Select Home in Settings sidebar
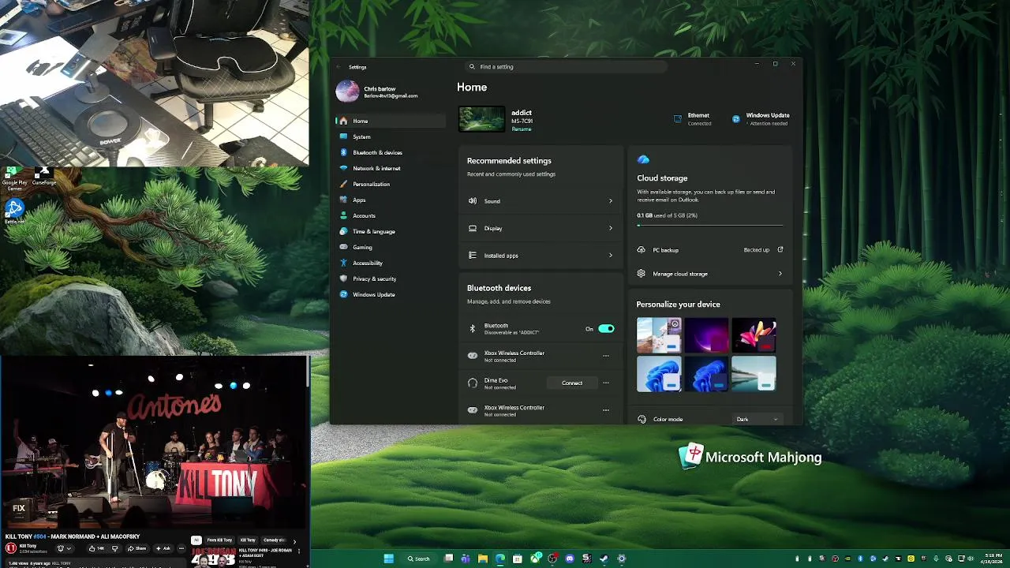 tap(391, 121)
